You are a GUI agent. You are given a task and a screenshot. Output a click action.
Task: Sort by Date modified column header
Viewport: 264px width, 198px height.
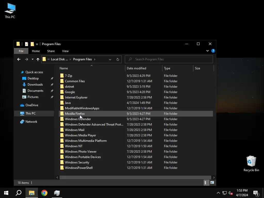(144, 68)
